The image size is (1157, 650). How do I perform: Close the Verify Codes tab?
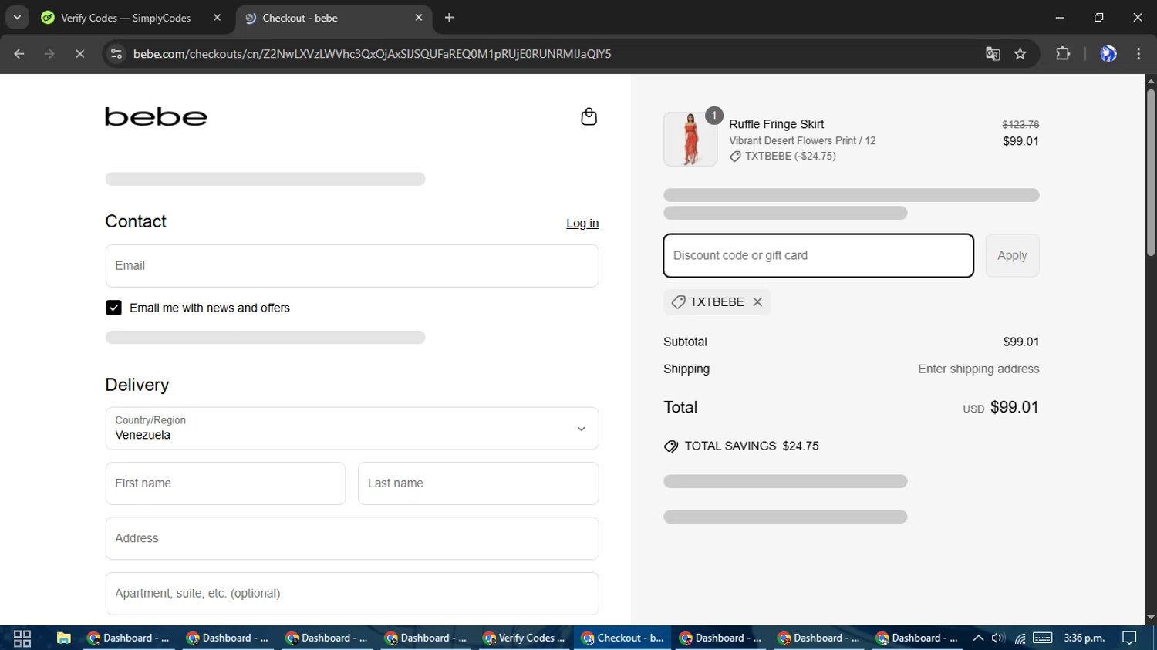pyautogui.click(x=217, y=18)
